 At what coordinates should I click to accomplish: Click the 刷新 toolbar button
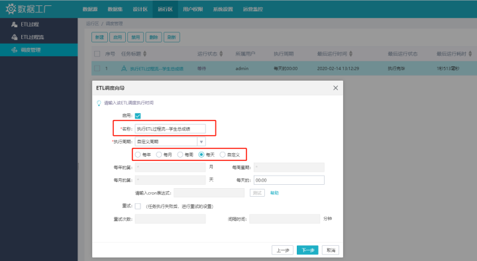[172, 37]
